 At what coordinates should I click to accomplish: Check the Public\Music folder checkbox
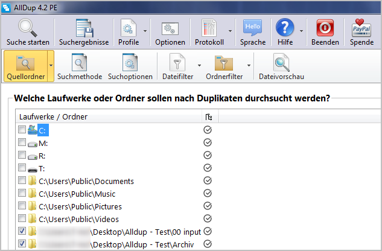coord(22,192)
